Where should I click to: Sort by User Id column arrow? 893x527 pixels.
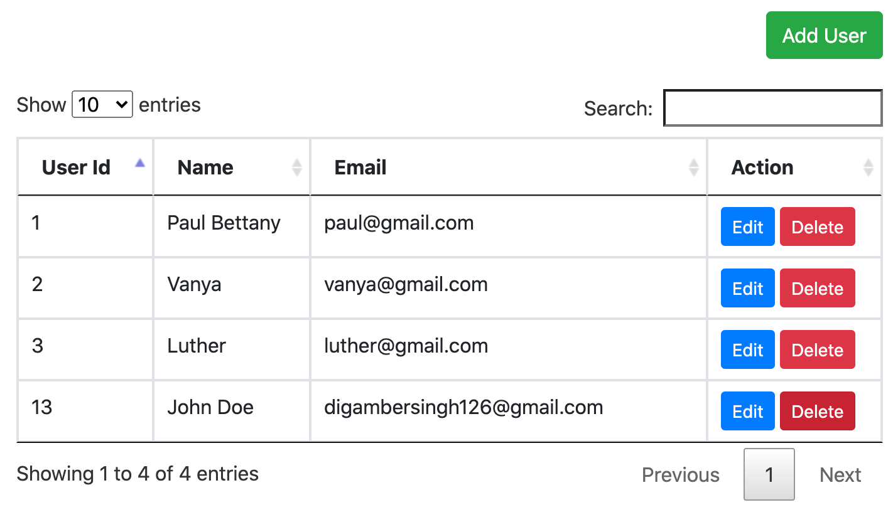coord(140,163)
